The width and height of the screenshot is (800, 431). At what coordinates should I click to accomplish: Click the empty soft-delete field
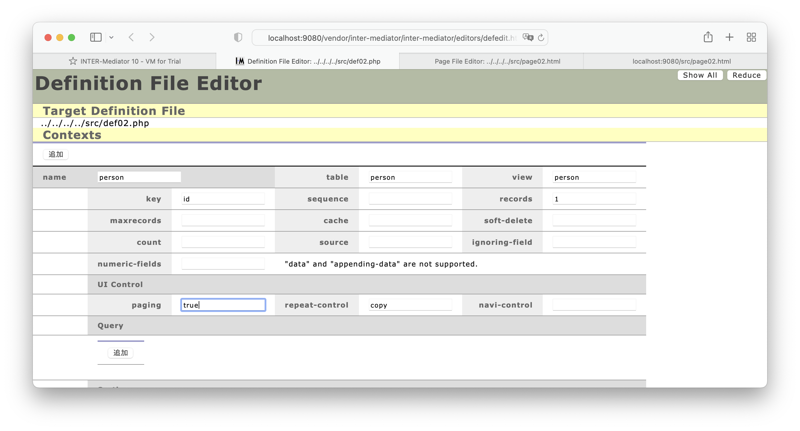pyautogui.click(x=594, y=220)
